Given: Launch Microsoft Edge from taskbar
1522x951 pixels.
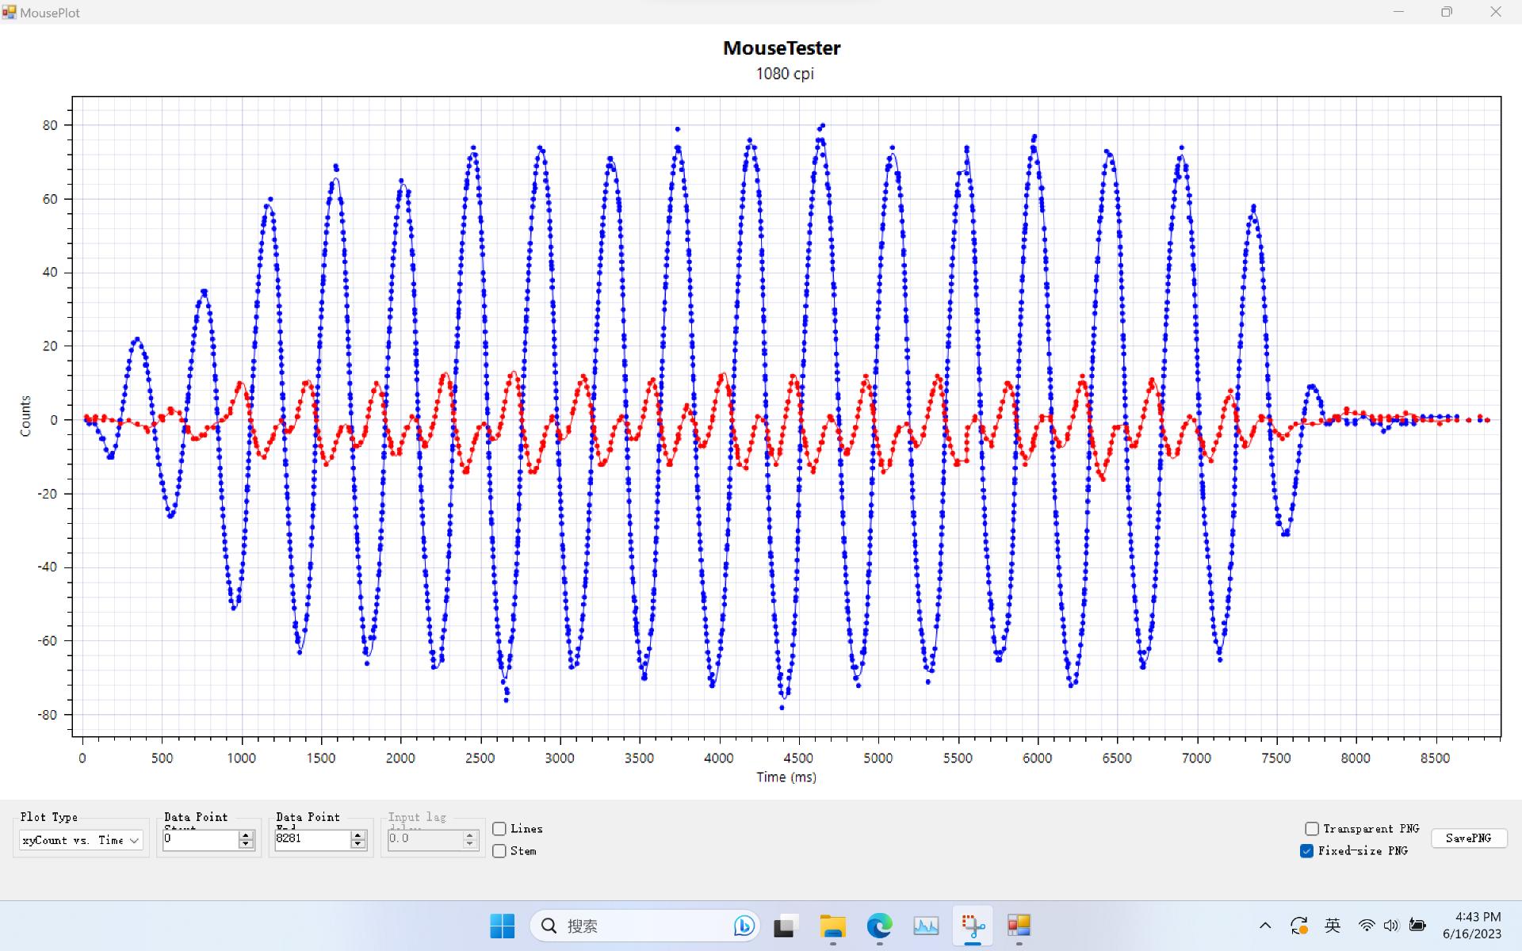Looking at the screenshot, I should 879,926.
